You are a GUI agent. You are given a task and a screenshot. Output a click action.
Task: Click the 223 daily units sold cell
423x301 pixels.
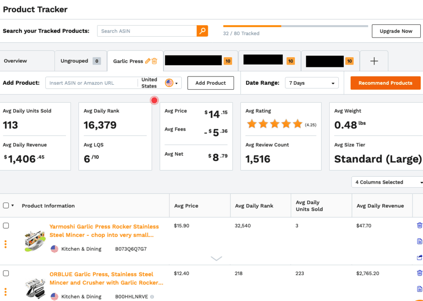[300, 274]
